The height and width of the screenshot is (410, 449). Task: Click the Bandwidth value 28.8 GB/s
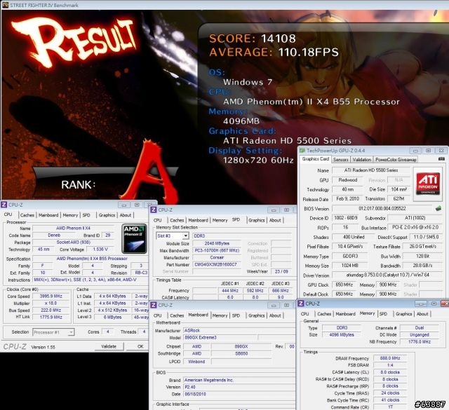point(422,266)
